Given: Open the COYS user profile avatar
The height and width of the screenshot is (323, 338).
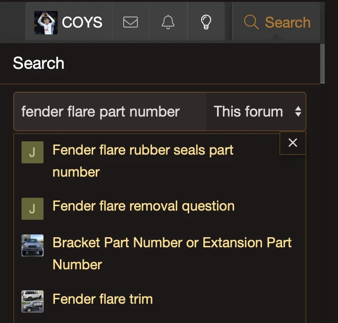Looking at the screenshot, I should (x=46, y=22).
